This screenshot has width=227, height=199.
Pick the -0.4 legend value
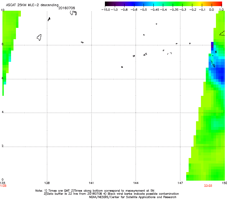tap(164, 10)
